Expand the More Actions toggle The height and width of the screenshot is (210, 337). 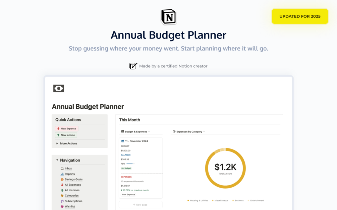pyautogui.click(x=57, y=143)
